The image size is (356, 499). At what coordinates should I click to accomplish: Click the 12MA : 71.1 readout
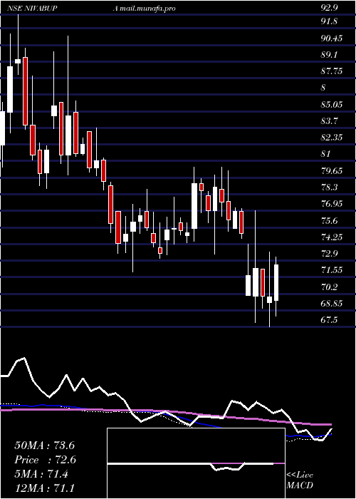[44, 488]
